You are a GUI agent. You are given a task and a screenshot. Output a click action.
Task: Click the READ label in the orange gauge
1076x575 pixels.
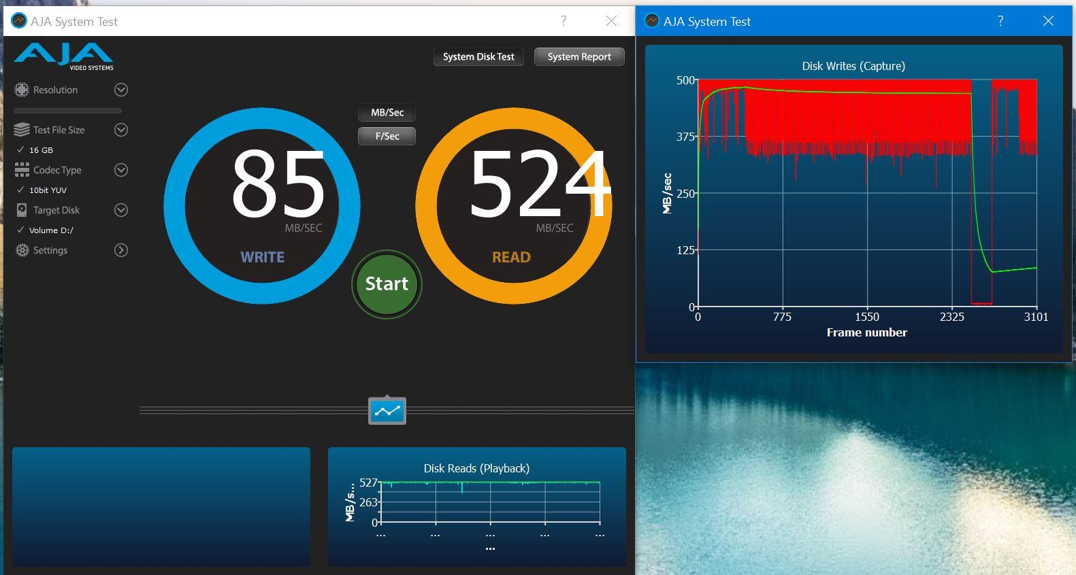pyautogui.click(x=511, y=257)
